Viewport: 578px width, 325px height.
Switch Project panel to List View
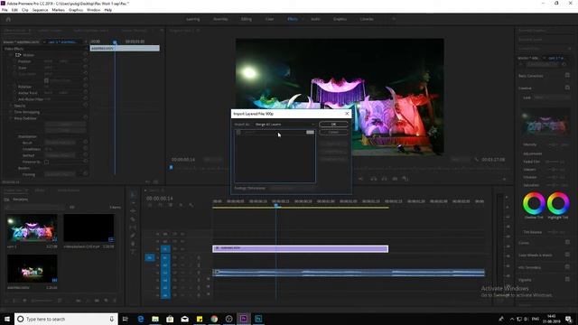click(x=7, y=301)
